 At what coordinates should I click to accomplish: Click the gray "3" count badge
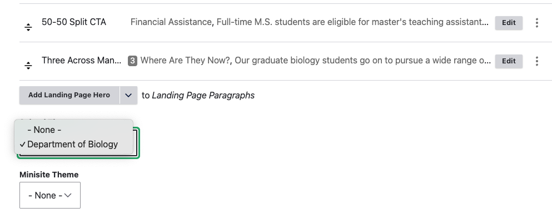coord(132,61)
